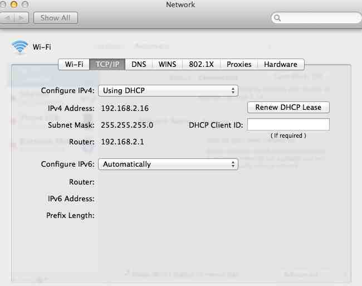This screenshot has width=362, height=286.
Task: Select the TCP/IP tab
Action: [107, 64]
